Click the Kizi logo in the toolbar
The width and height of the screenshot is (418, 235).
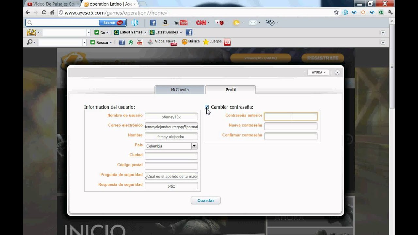tap(31, 32)
